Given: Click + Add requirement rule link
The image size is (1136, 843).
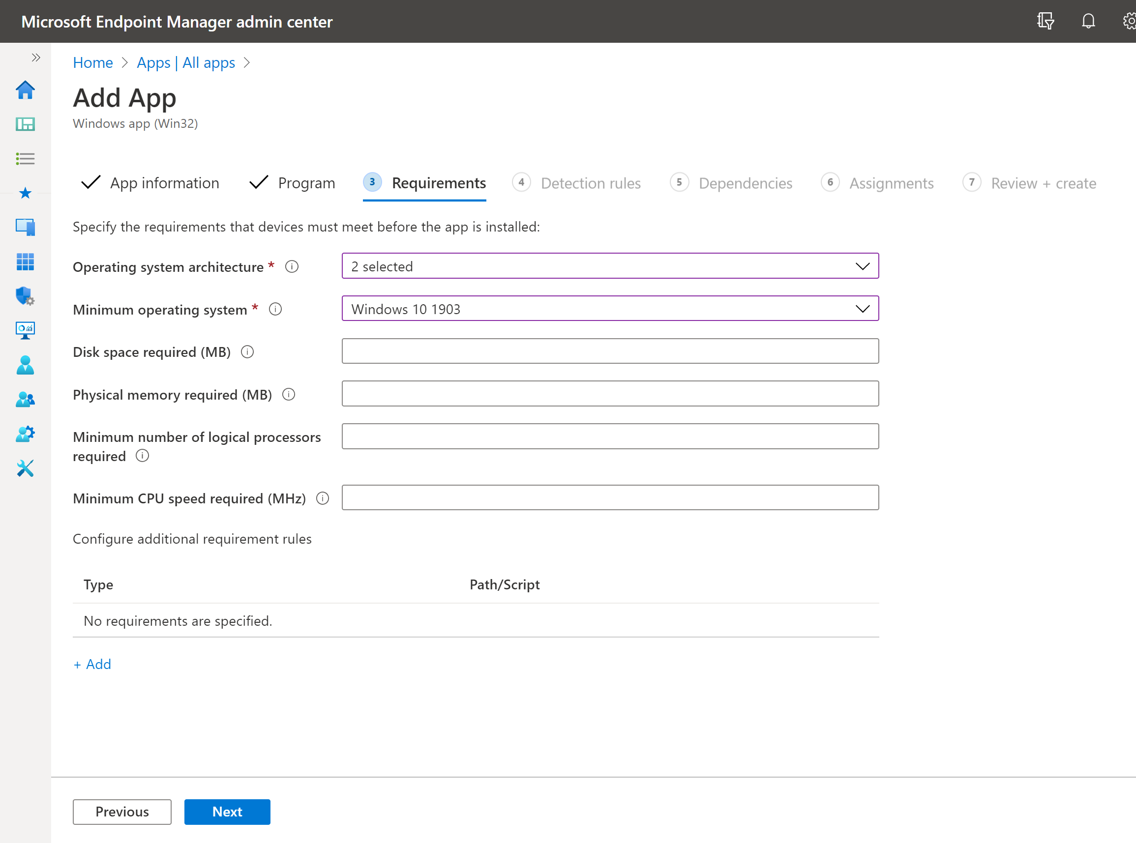Looking at the screenshot, I should click(92, 664).
